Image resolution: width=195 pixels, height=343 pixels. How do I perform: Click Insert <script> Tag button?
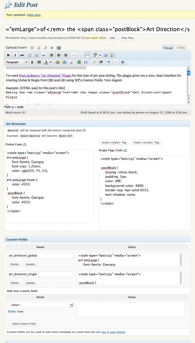pos(146,142)
